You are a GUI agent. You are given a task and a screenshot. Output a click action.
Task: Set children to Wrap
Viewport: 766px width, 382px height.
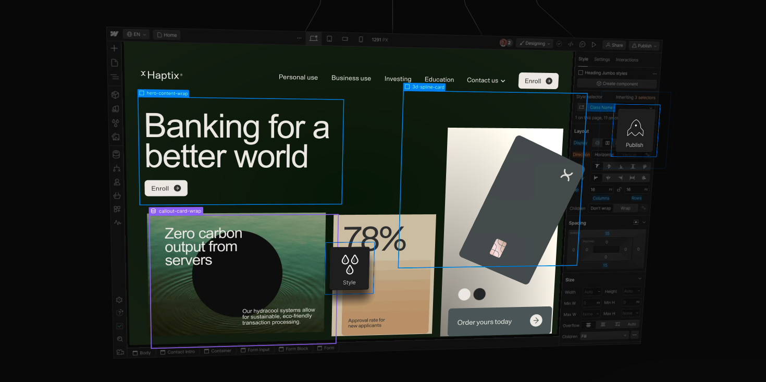pyautogui.click(x=625, y=208)
